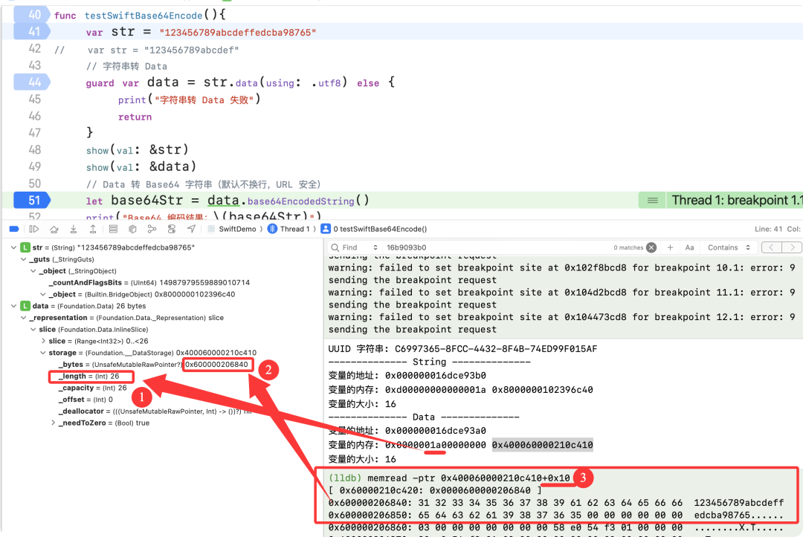Viewport: 803px width, 537px height.
Task: Open the Debug View Hierarchy icon
Action: click(132, 229)
